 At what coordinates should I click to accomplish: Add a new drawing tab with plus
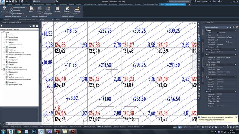(x=72, y=20)
